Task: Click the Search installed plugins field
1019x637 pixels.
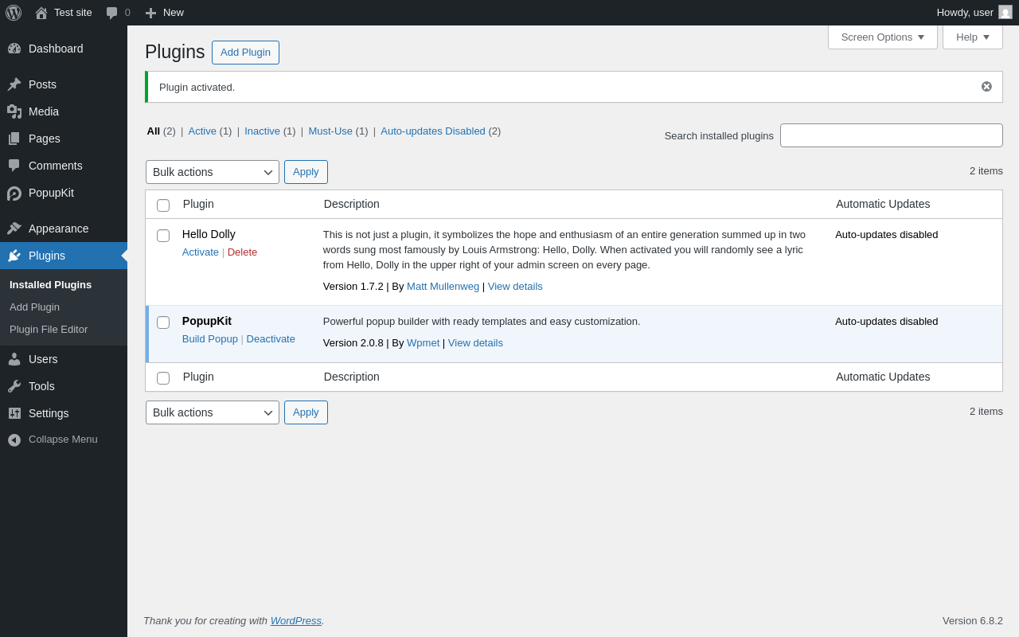Action: [891, 135]
